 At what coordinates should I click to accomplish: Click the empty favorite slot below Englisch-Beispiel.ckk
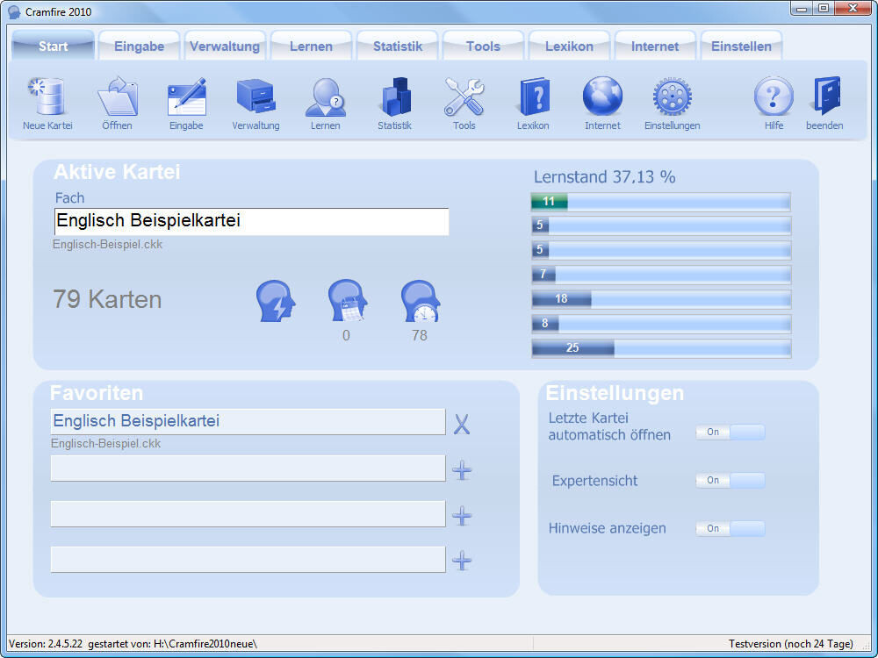tap(248, 468)
